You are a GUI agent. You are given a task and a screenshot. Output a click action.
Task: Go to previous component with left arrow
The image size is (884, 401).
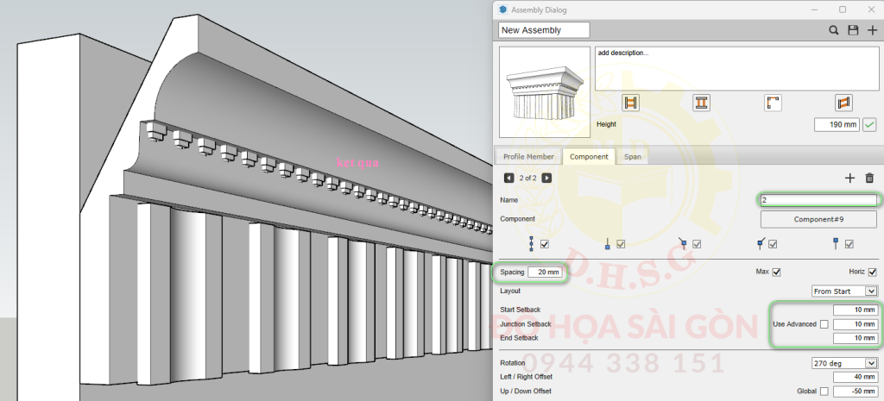coord(508,178)
